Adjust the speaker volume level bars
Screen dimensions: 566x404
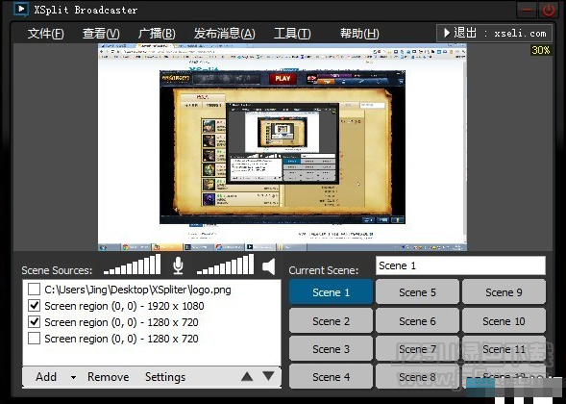[225, 265]
